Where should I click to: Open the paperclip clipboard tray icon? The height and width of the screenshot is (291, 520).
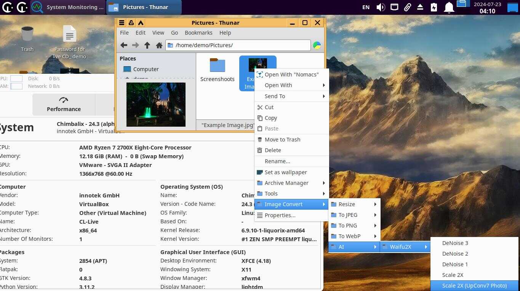[407, 7]
